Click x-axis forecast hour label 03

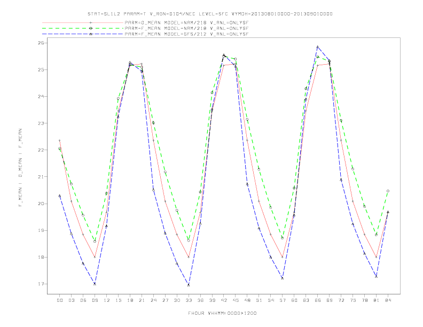coord(71,300)
